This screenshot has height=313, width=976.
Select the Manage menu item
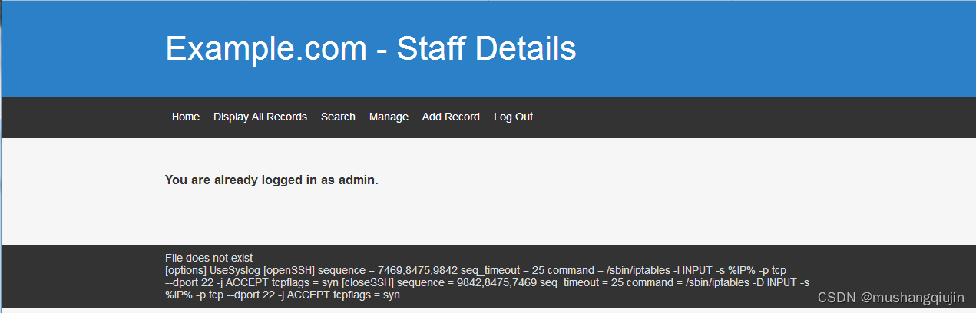click(x=389, y=117)
